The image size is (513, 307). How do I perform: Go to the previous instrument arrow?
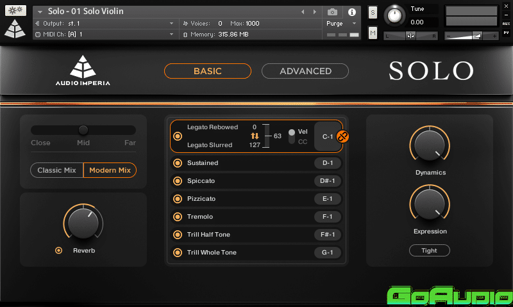pyautogui.click(x=303, y=12)
